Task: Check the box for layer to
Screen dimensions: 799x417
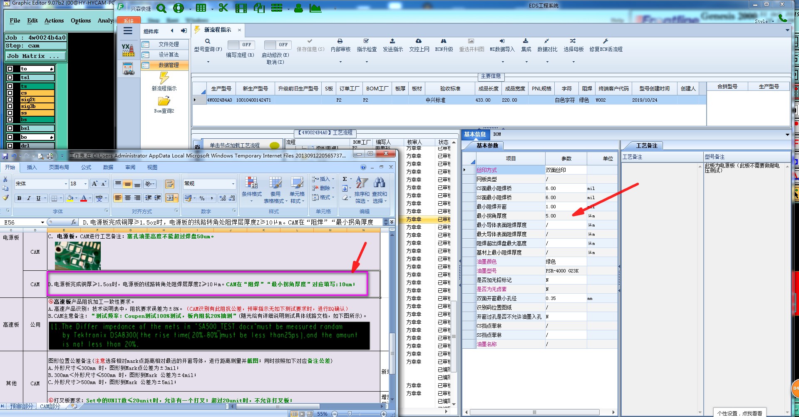Action: click(x=10, y=69)
